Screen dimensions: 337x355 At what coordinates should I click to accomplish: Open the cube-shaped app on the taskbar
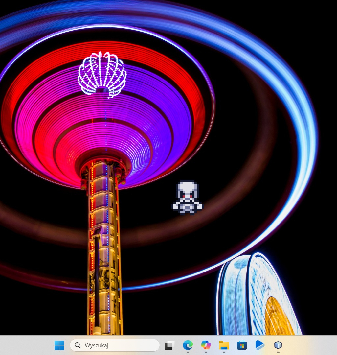278,345
